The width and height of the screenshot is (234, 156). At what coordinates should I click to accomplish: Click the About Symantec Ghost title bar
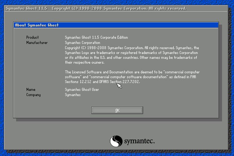(116, 25)
